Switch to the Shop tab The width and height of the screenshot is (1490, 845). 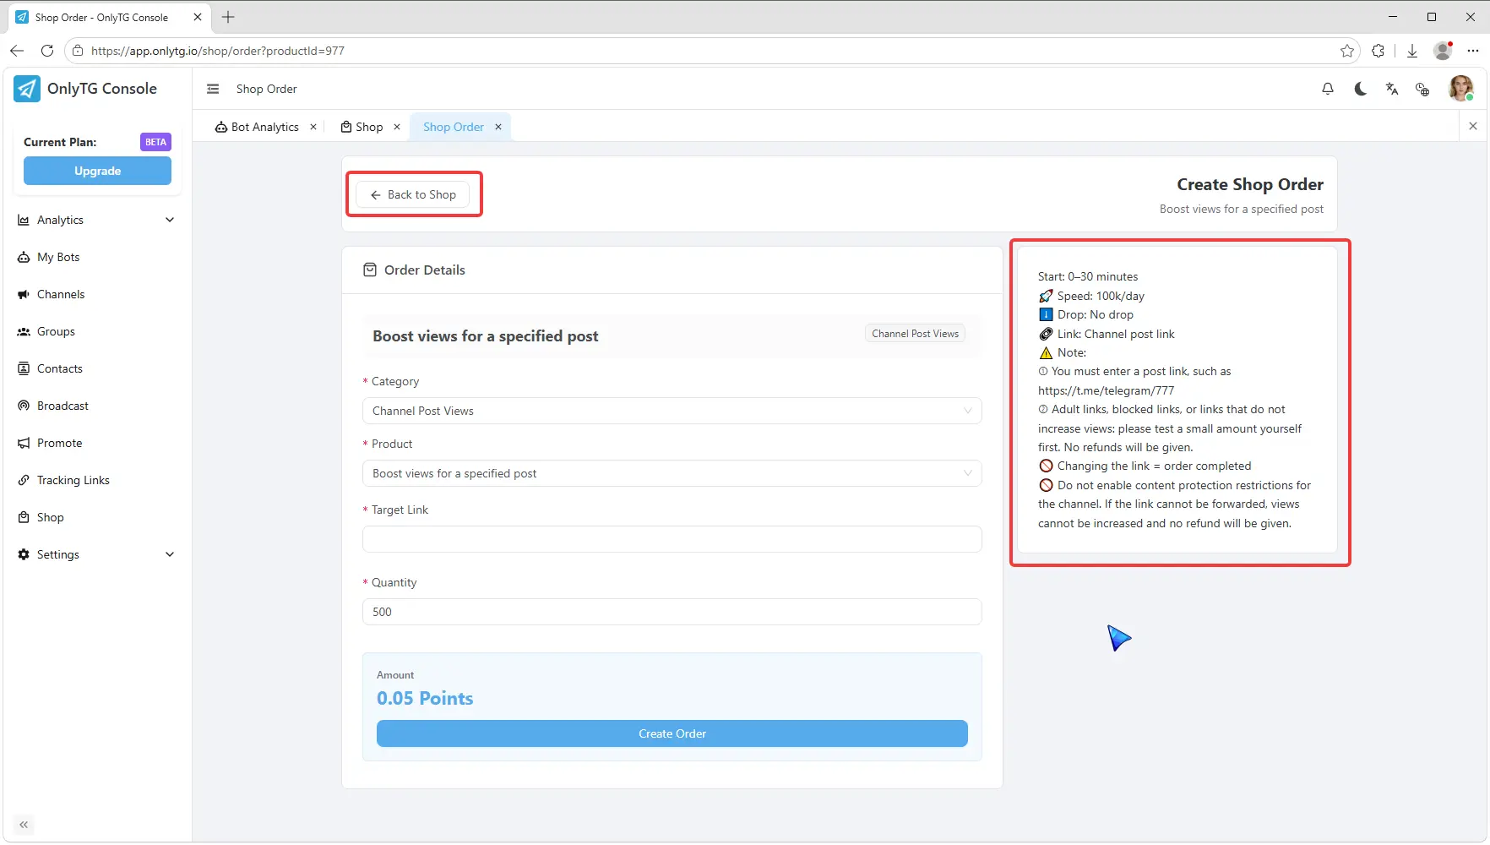point(362,127)
